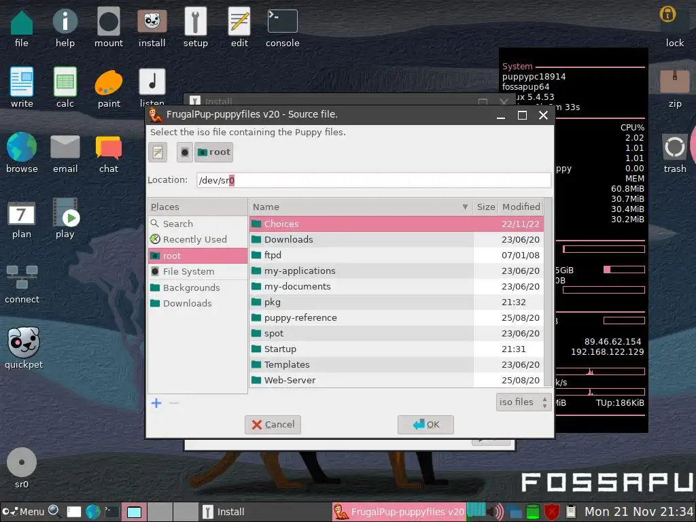Select the pkg folder row
This screenshot has height=522, width=696.
[396, 302]
